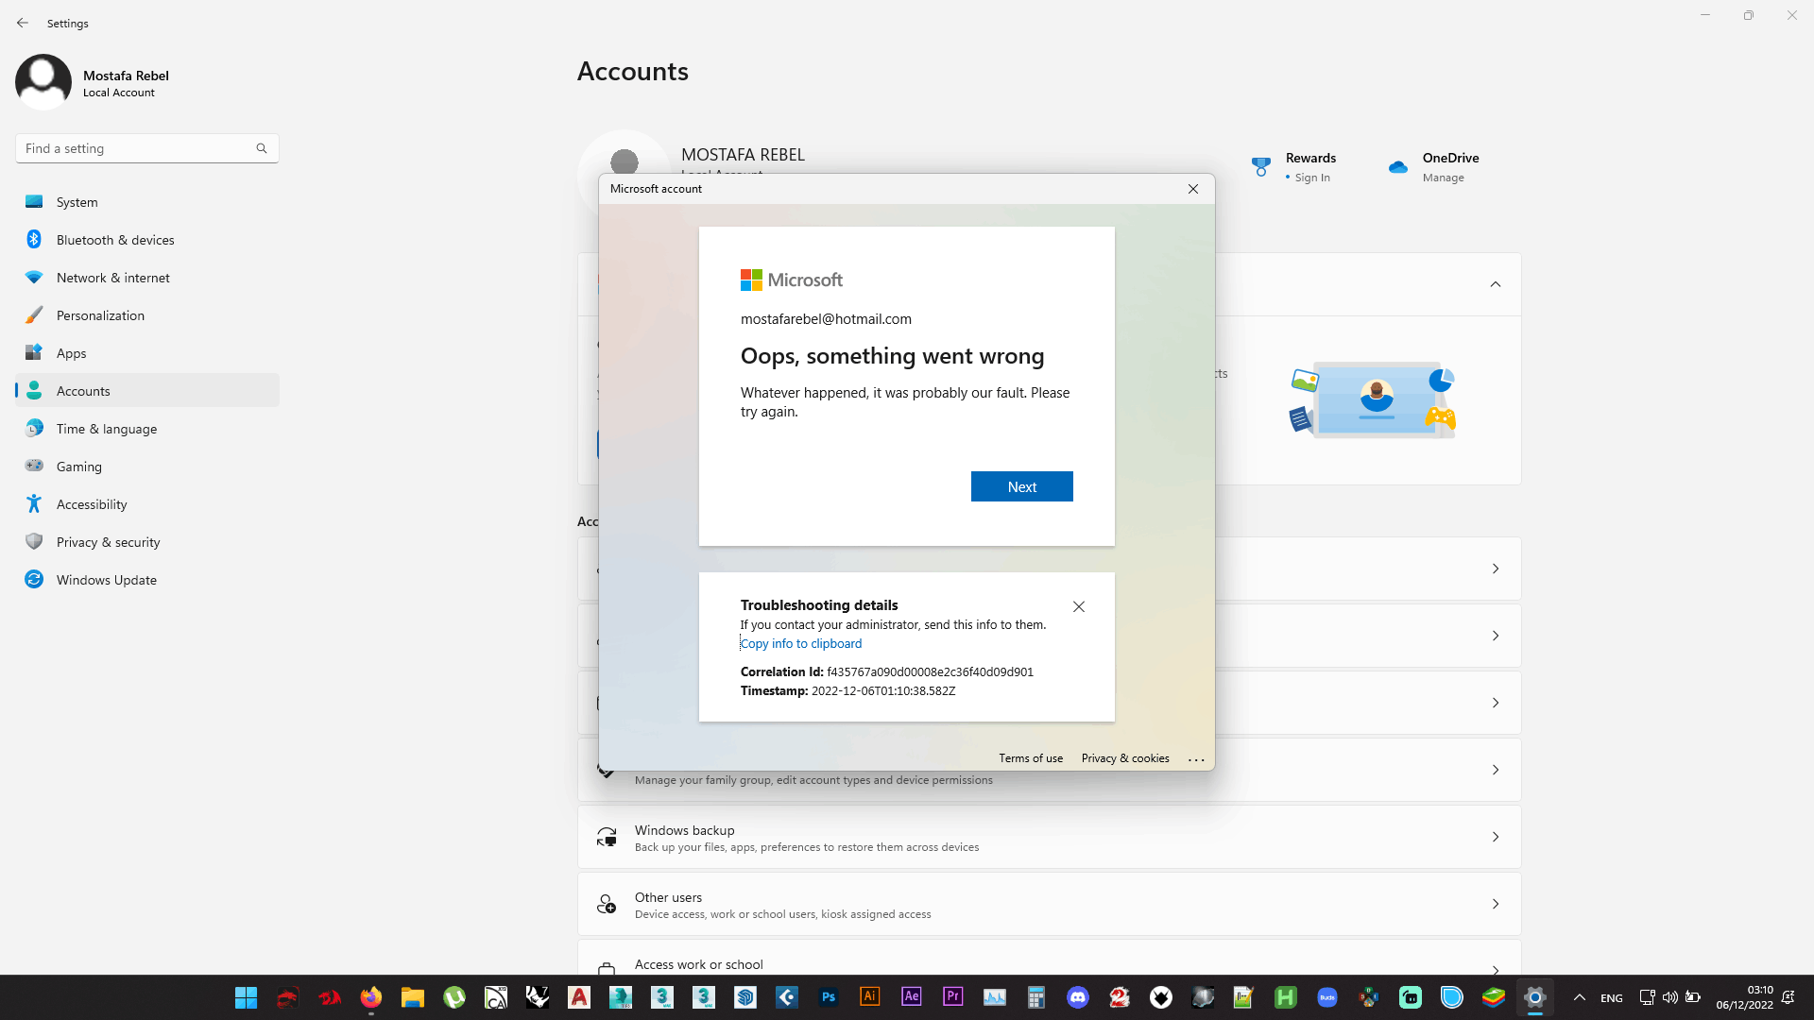Select Apps in settings sidebar

(x=147, y=353)
